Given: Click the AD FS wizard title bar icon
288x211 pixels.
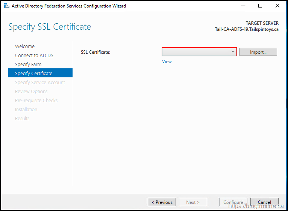Looking at the screenshot, I should pos(7,6).
